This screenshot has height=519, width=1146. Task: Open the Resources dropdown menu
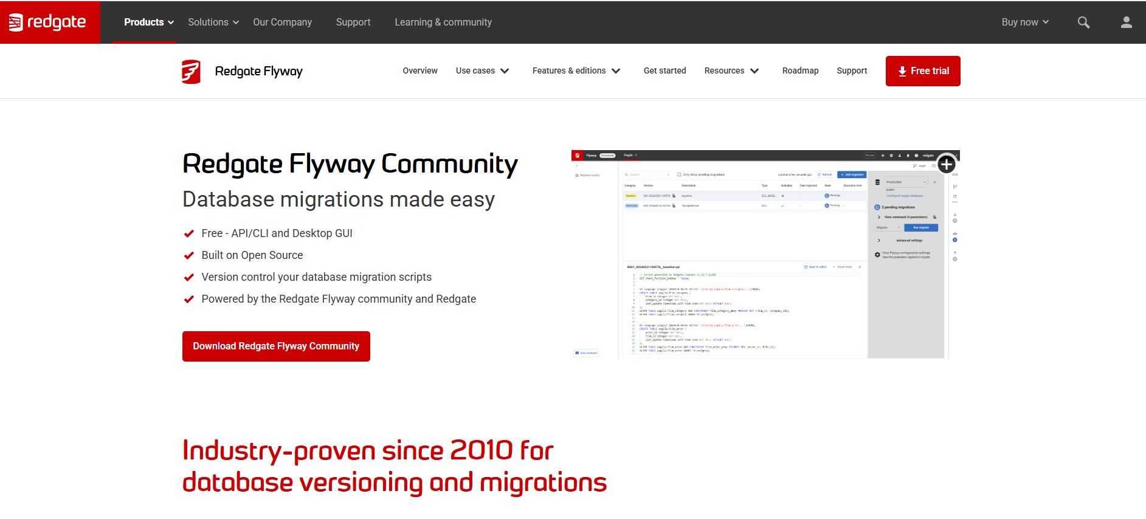tap(731, 70)
